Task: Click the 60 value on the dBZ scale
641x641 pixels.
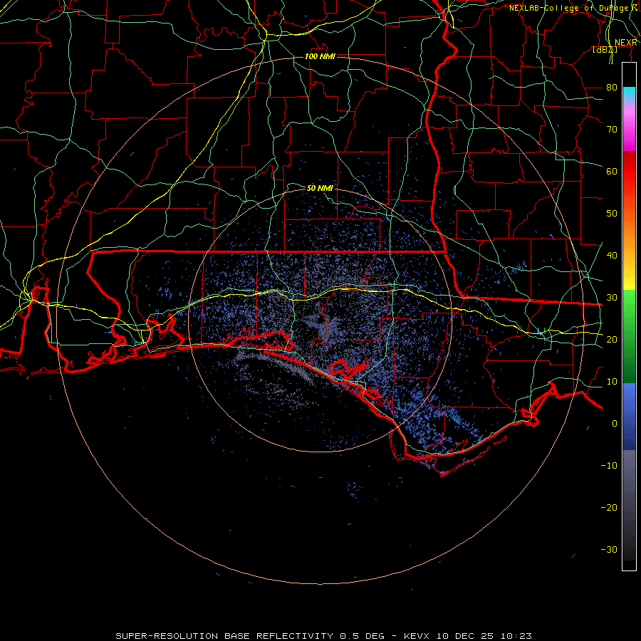Action: (612, 171)
